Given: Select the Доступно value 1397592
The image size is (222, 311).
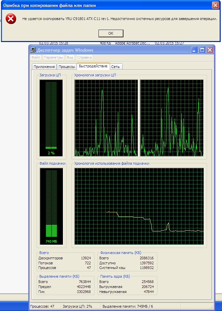Looking at the screenshot, I should click(x=146, y=263).
